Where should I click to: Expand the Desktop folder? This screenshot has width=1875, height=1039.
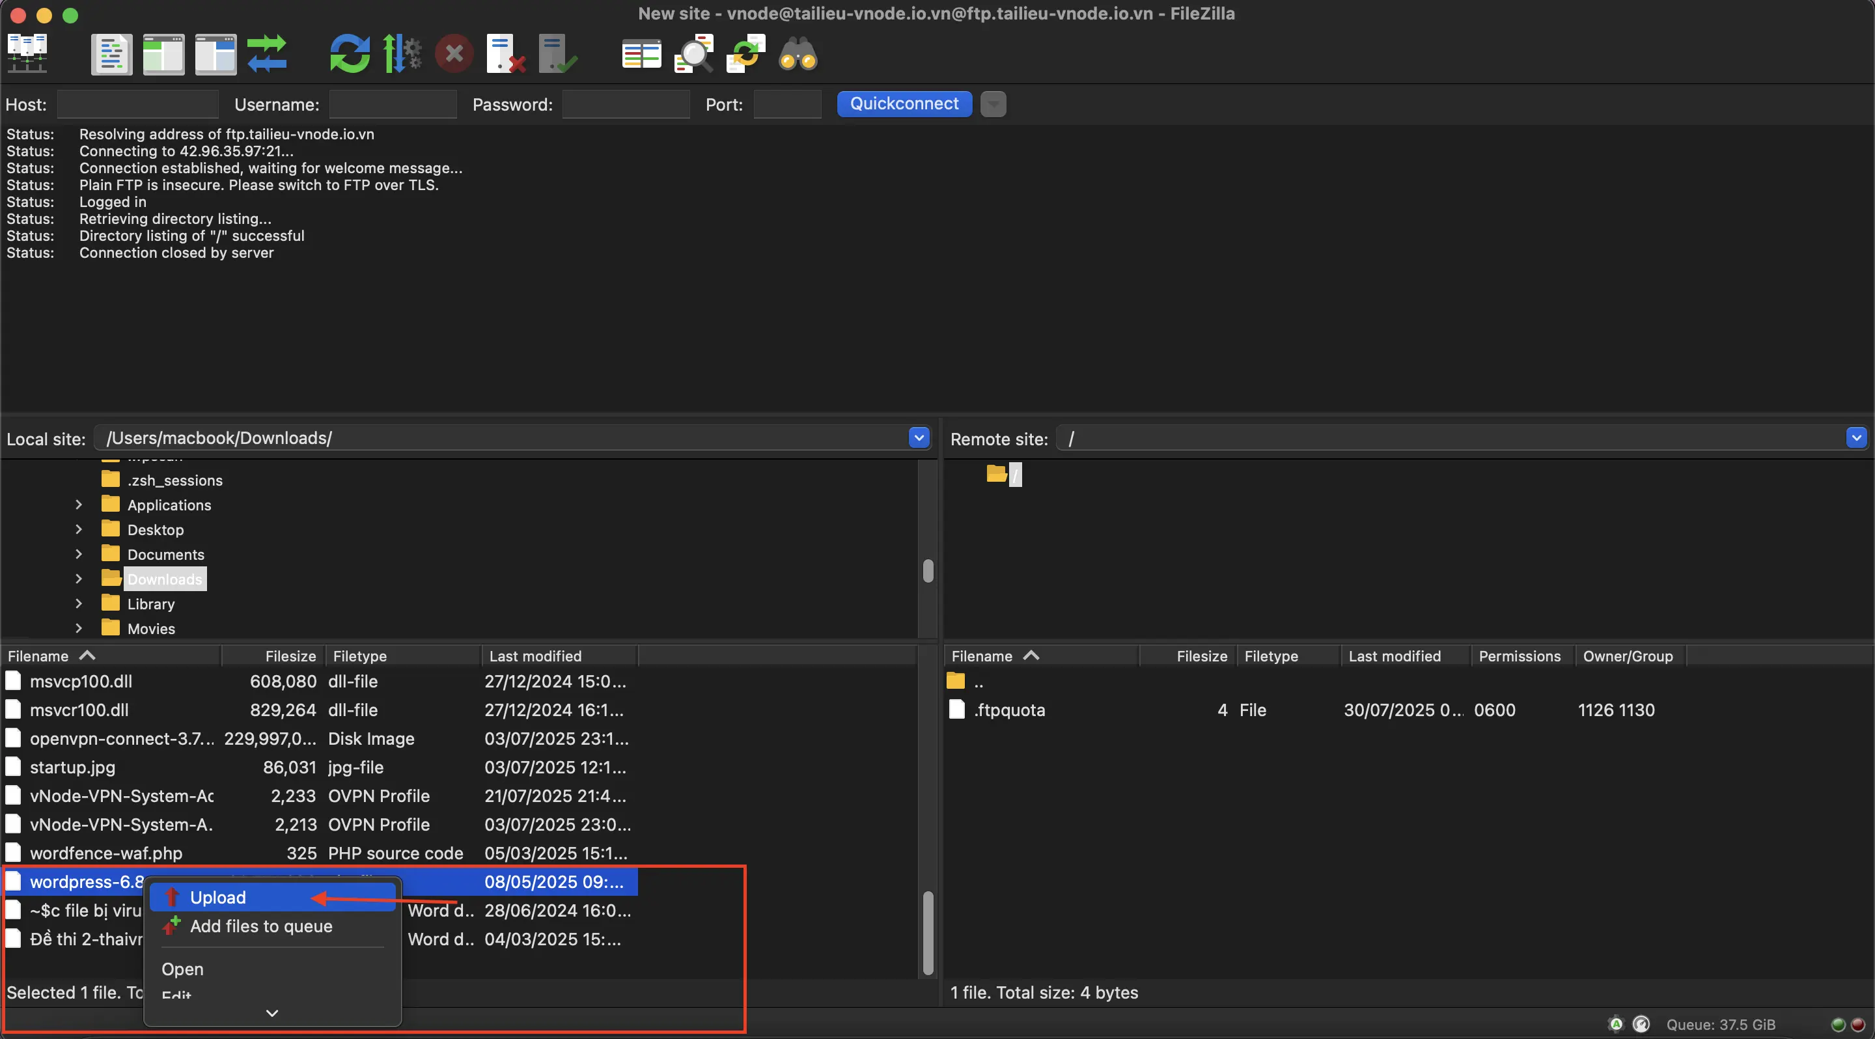[79, 529]
